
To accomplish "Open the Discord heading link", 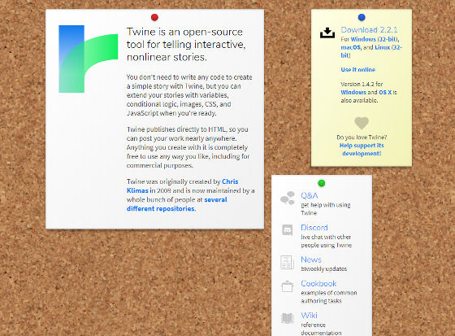I will [x=314, y=228].
